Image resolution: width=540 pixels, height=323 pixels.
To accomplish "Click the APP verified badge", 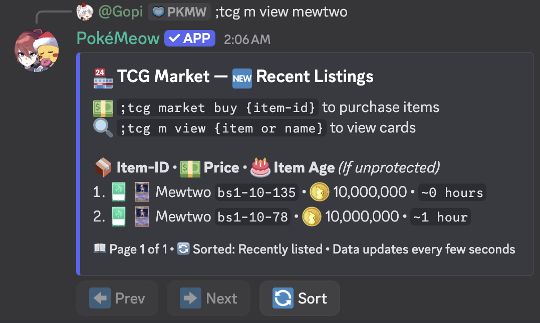I will point(190,38).
